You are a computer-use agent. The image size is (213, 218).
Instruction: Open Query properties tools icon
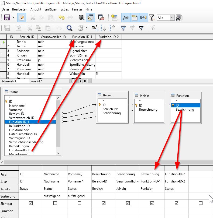tap(179, 17)
